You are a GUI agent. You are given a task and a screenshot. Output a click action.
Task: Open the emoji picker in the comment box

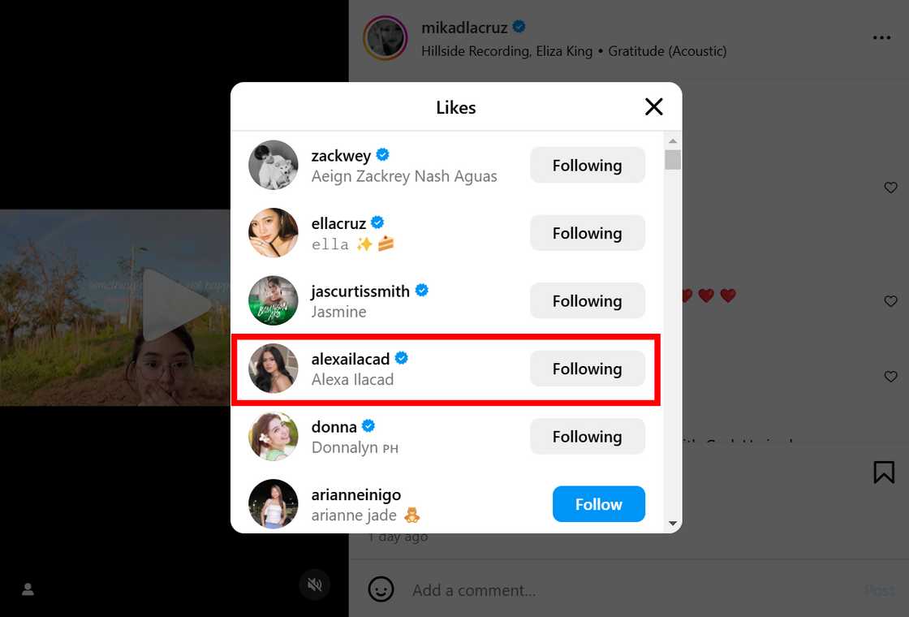(381, 589)
